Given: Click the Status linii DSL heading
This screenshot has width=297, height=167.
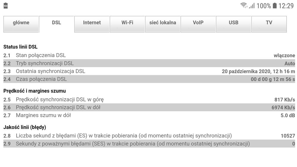Looking at the screenshot, I should pyautogui.click(x=21, y=47).
